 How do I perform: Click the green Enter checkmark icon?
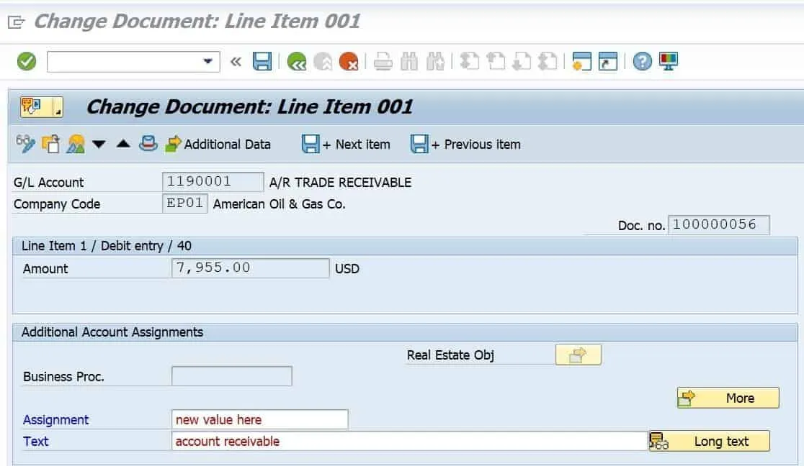tap(27, 62)
